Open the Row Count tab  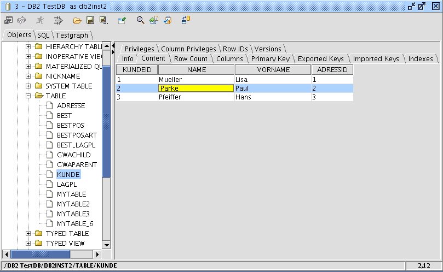[x=191, y=58]
